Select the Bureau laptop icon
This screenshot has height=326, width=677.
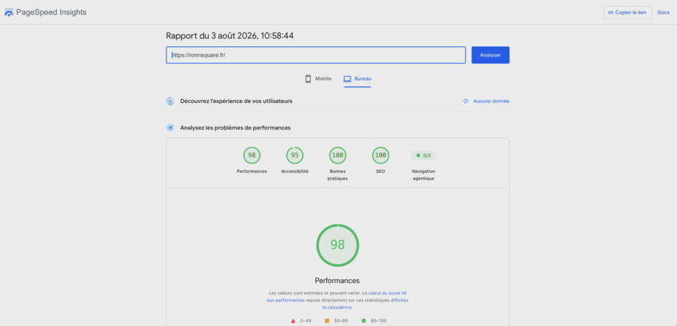pyautogui.click(x=347, y=79)
